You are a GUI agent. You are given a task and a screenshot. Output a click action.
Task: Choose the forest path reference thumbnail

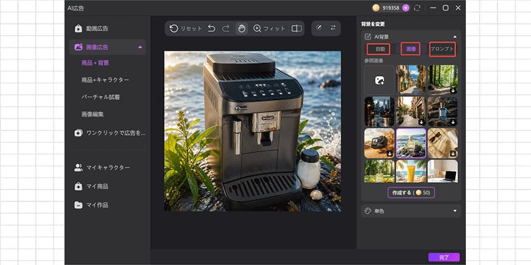(x=442, y=79)
